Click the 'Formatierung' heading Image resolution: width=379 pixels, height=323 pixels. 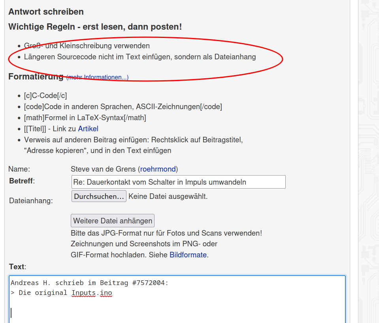click(36, 76)
